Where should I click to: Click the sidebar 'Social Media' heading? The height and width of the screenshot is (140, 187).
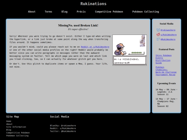(166, 24)
